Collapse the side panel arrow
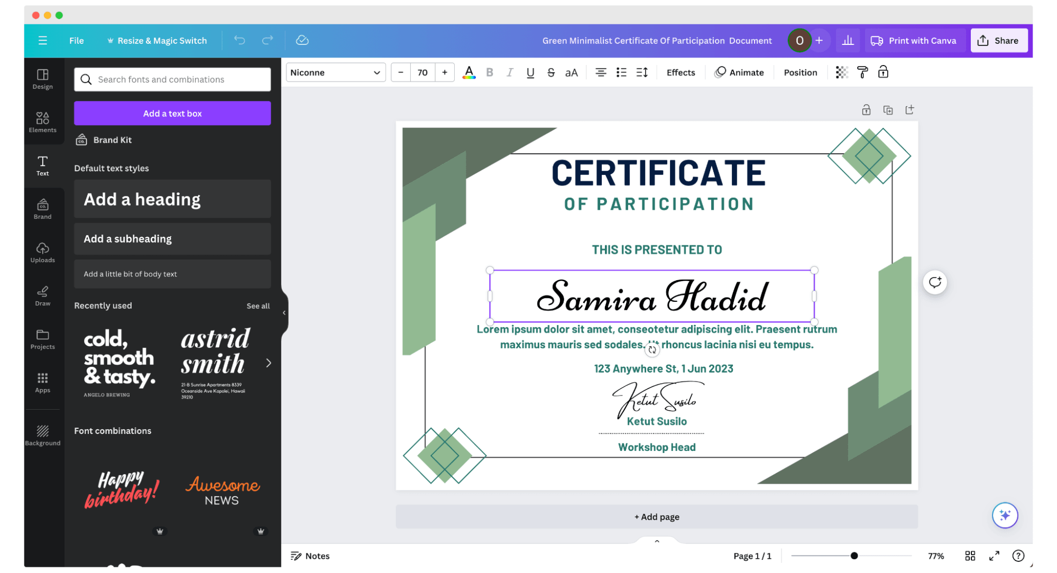Image resolution: width=1057 pixels, height=573 pixels. point(284,313)
